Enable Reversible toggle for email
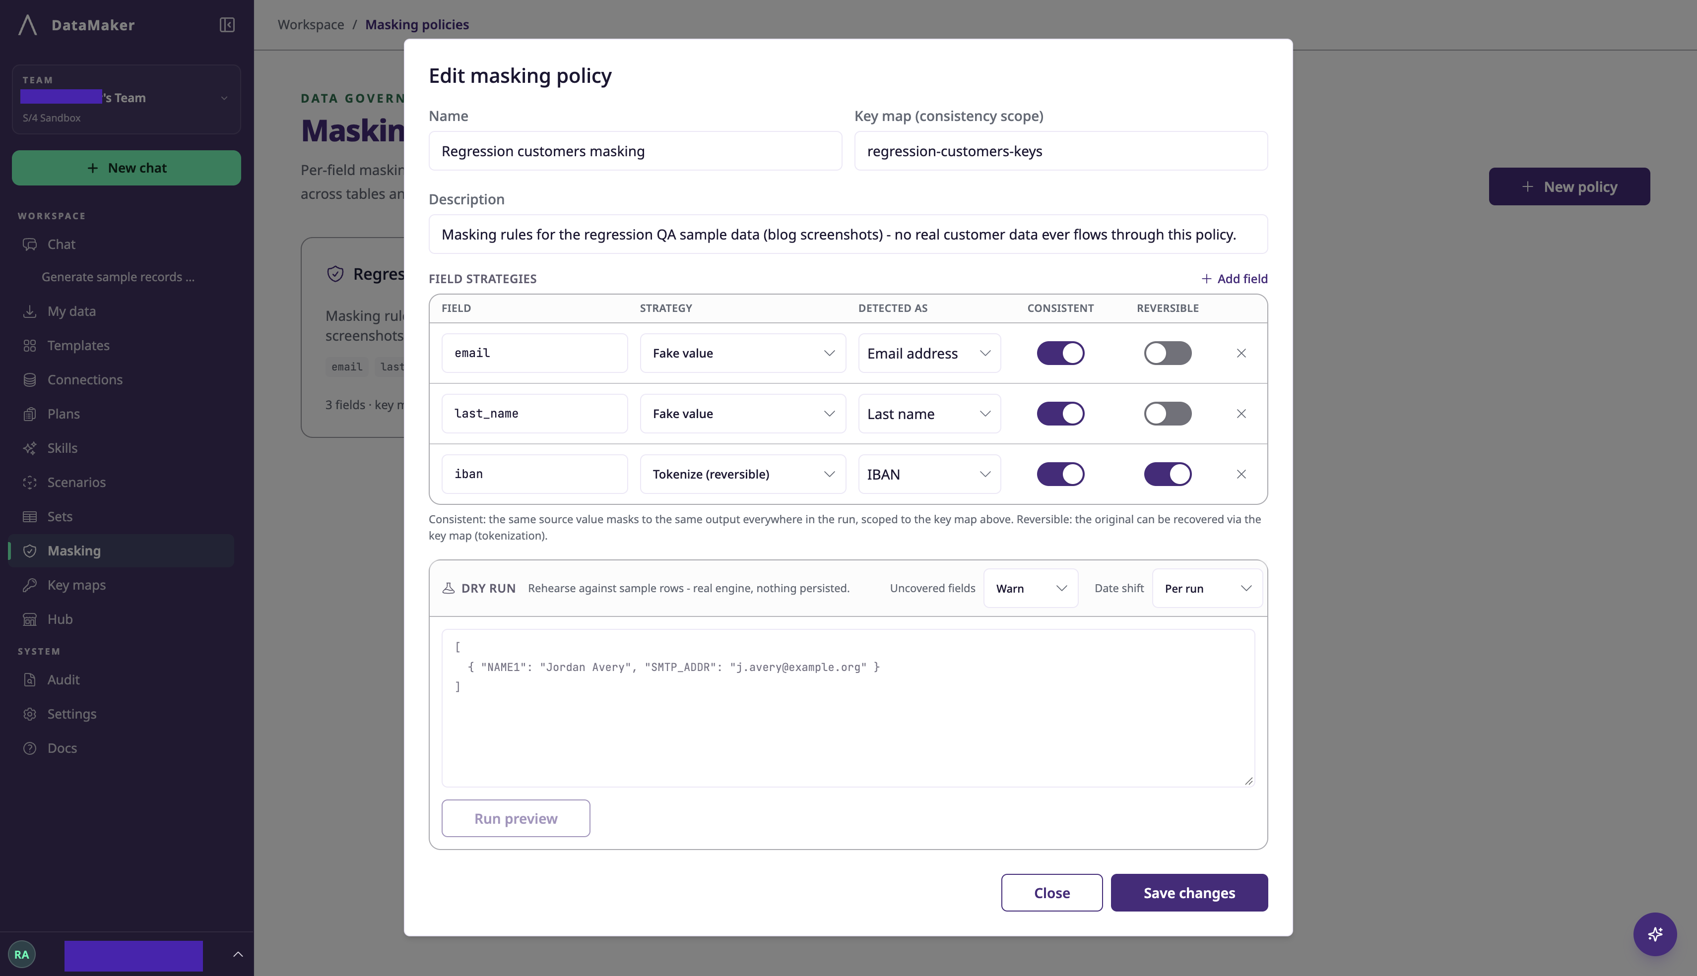The image size is (1697, 976). pyautogui.click(x=1168, y=353)
